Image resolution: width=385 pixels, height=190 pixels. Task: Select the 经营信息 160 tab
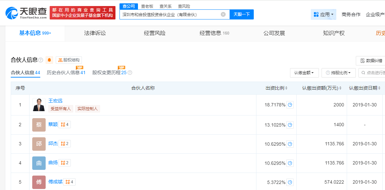[x=214, y=33]
